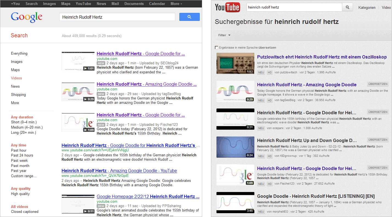Click ÜBERSETZEN button for 'Up and Down' video

pyautogui.click(x=378, y=140)
